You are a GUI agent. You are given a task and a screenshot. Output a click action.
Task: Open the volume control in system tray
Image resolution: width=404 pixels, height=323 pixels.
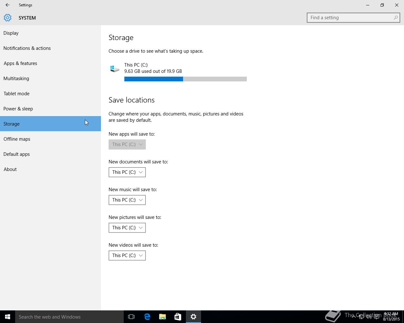369,317
